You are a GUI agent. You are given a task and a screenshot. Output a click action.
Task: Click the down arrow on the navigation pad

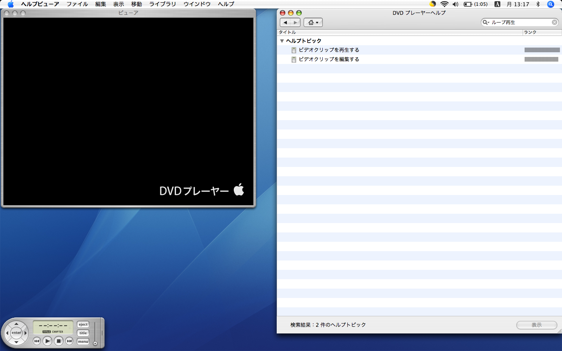coord(16,342)
